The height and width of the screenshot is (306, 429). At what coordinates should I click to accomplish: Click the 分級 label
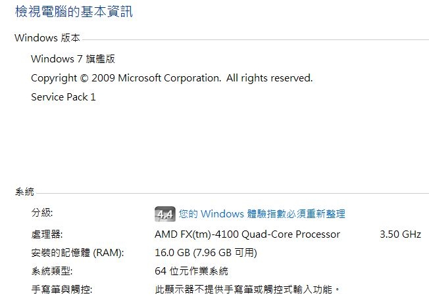tap(42, 212)
